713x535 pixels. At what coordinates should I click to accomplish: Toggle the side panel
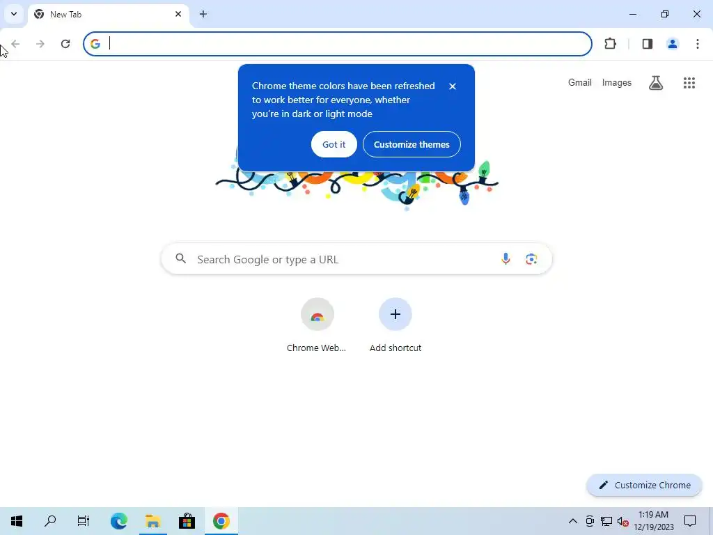click(648, 44)
